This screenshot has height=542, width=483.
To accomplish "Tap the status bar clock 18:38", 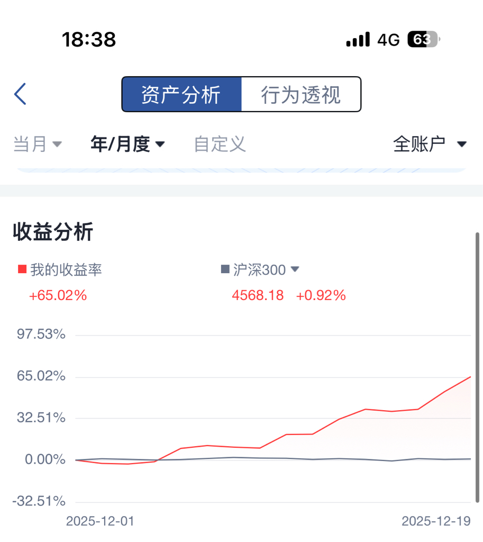I will (89, 40).
